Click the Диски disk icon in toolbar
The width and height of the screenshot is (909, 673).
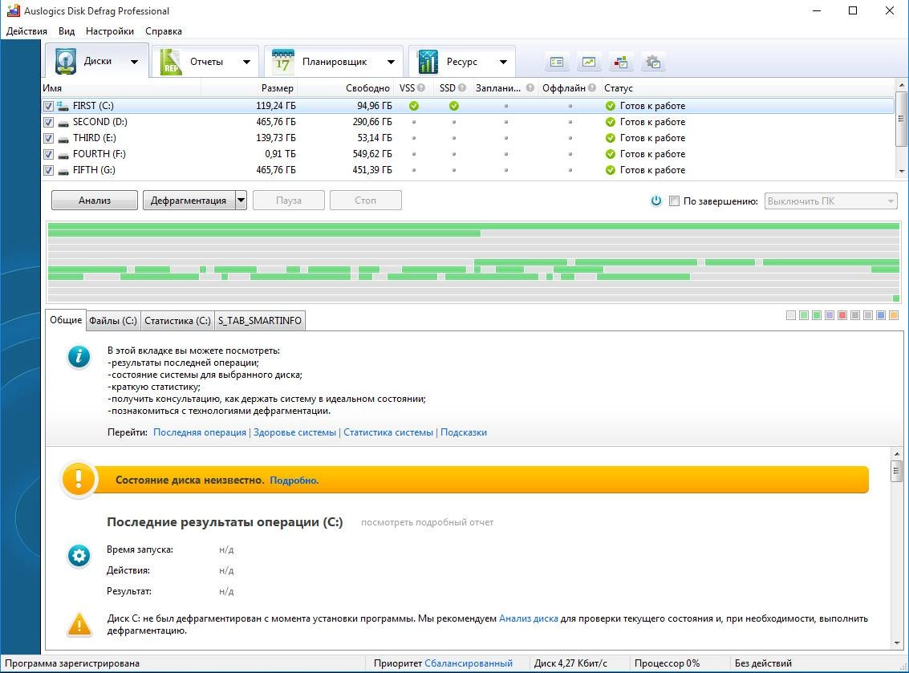point(66,61)
